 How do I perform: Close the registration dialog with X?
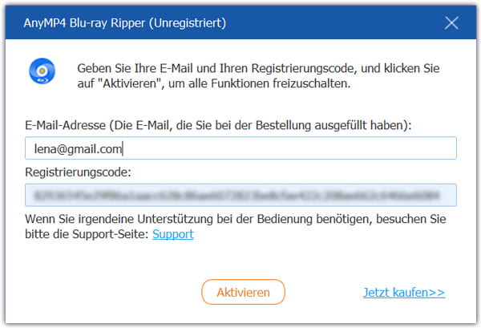coord(451,22)
